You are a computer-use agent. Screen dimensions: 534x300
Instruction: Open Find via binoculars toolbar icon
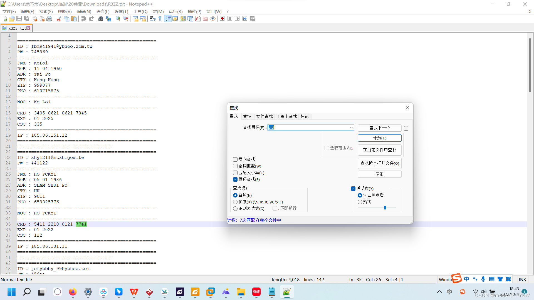[101, 19]
